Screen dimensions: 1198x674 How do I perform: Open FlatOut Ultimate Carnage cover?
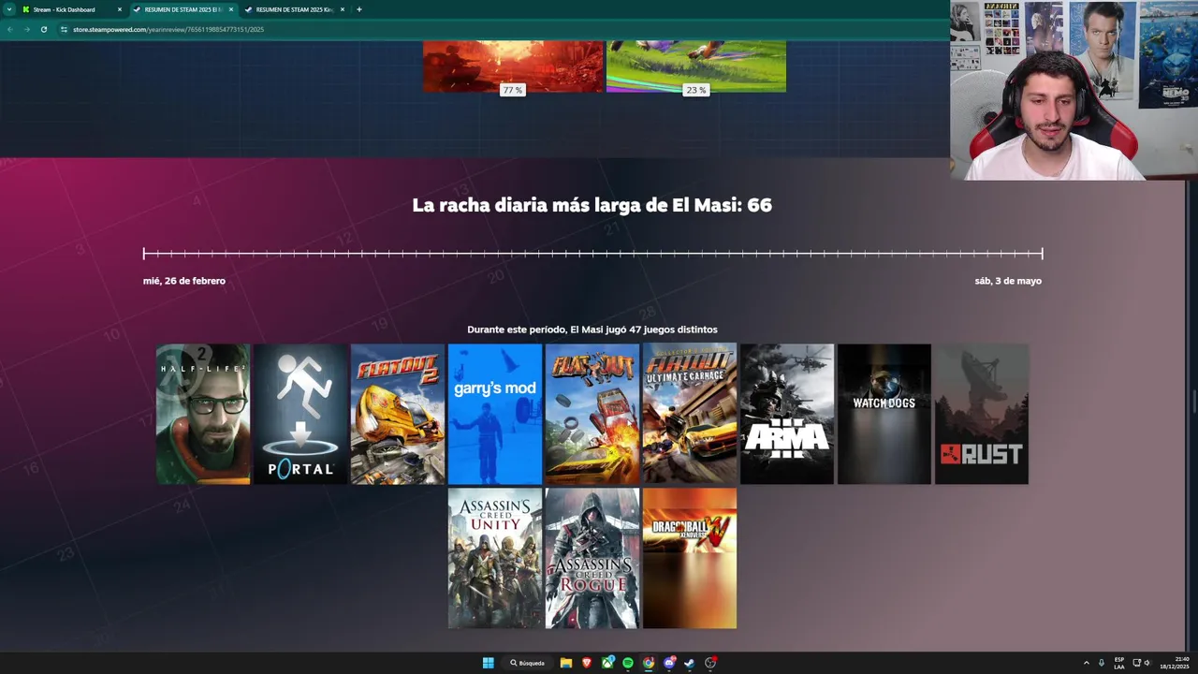[690, 414]
